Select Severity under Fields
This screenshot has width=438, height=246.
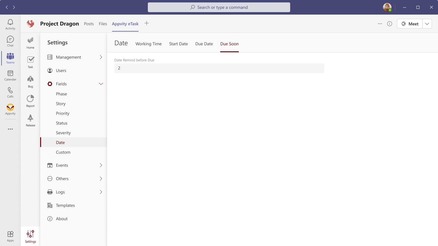pyautogui.click(x=63, y=133)
